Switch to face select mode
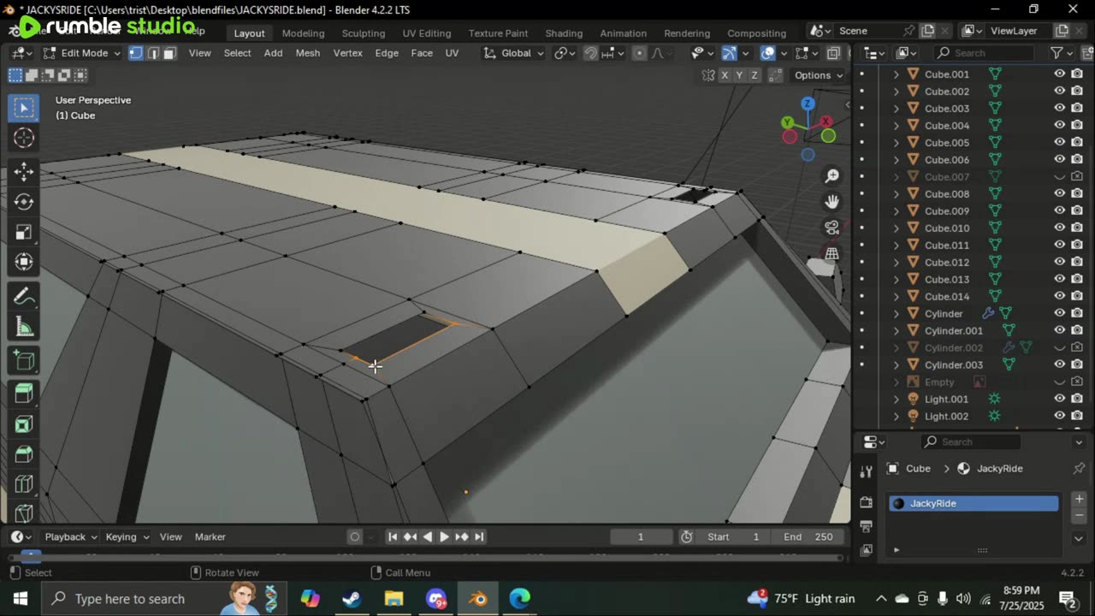Screen dimensions: 1095x616 169,53
